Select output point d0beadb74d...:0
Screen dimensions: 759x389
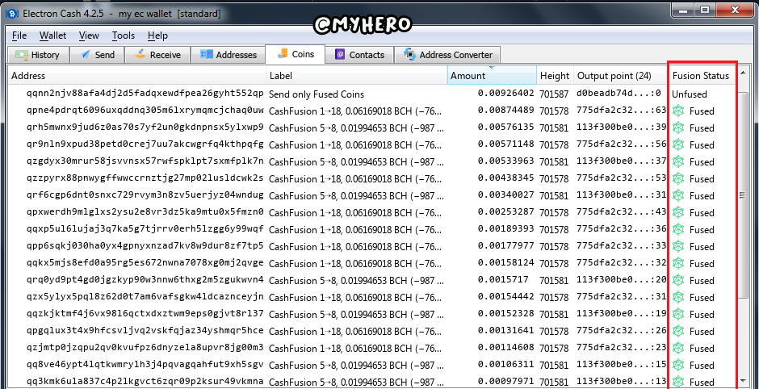pos(619,94)
